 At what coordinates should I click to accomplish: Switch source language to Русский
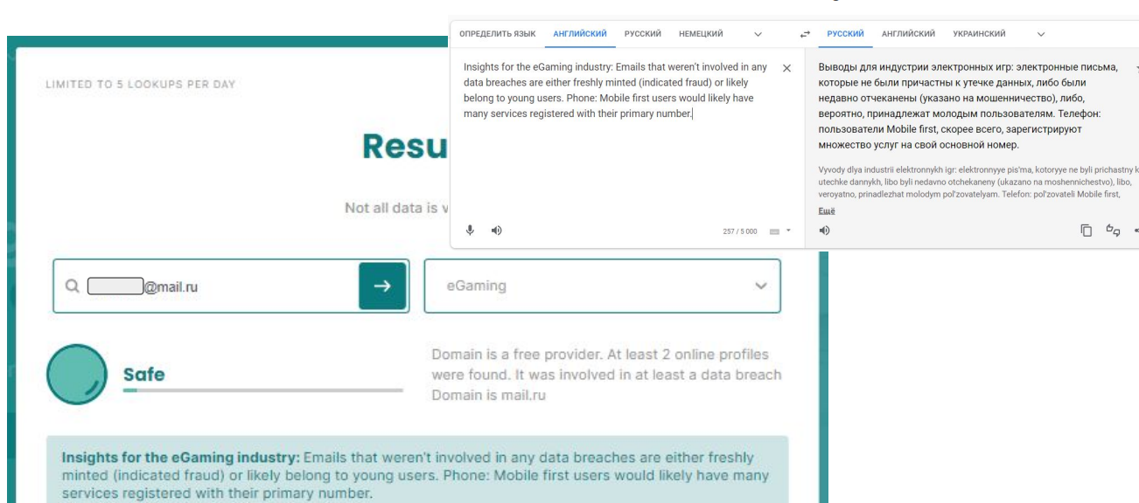[x=643, y=34]
